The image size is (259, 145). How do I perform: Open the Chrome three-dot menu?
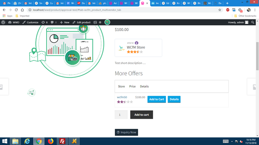255,10
